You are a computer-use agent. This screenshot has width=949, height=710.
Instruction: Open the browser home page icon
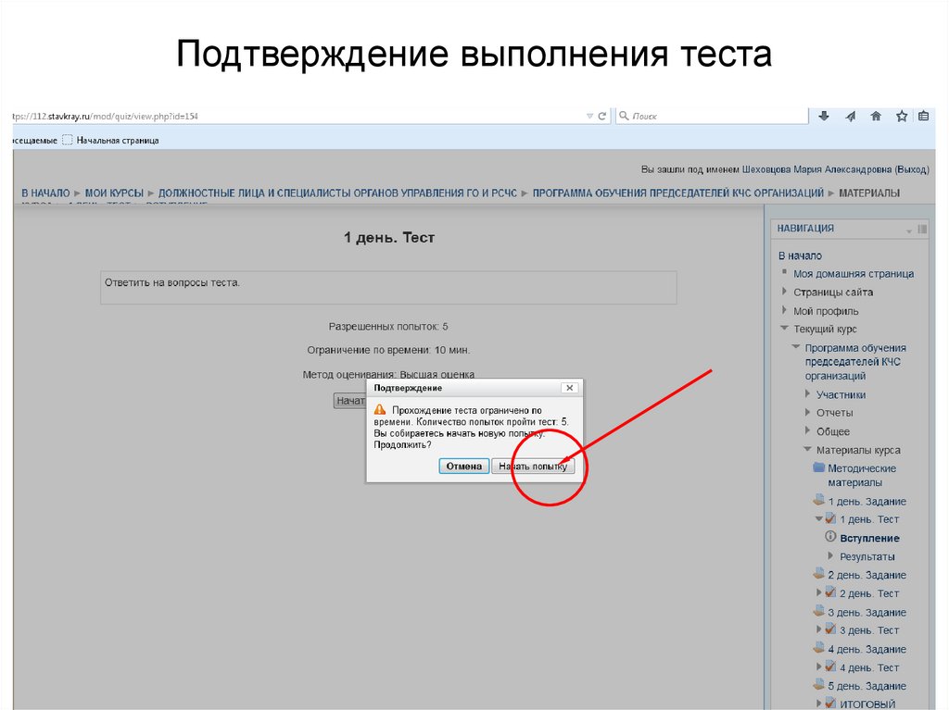(x=877, y=115)
